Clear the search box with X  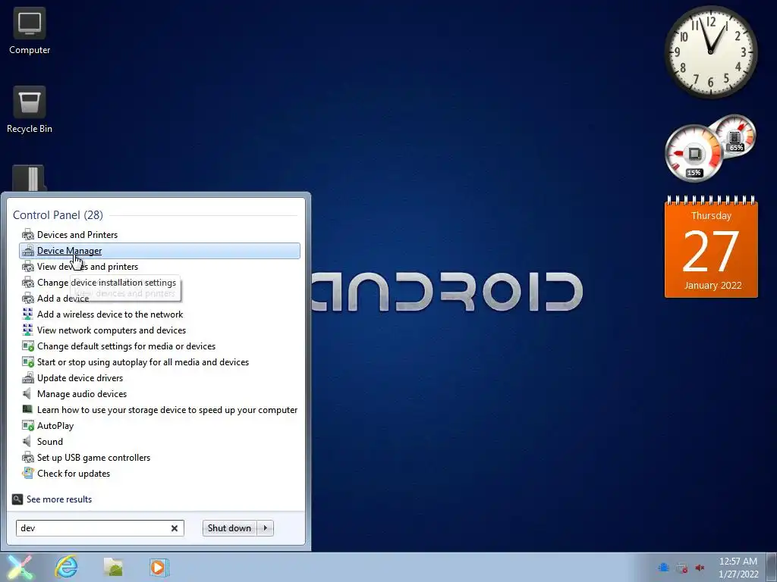(175, 528)
